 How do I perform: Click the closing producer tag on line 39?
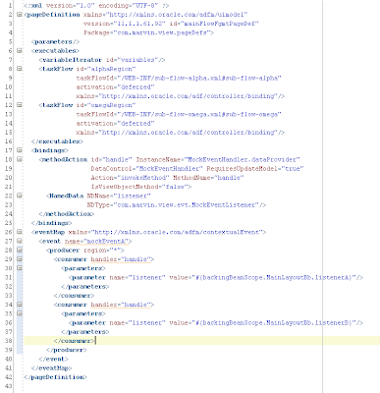coord(67,350)
